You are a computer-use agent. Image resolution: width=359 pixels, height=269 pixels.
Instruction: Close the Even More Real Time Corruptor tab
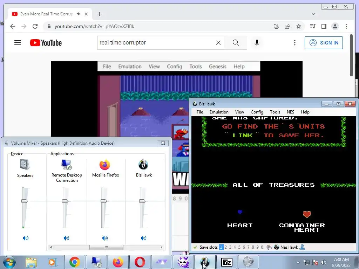click(86, 14)
